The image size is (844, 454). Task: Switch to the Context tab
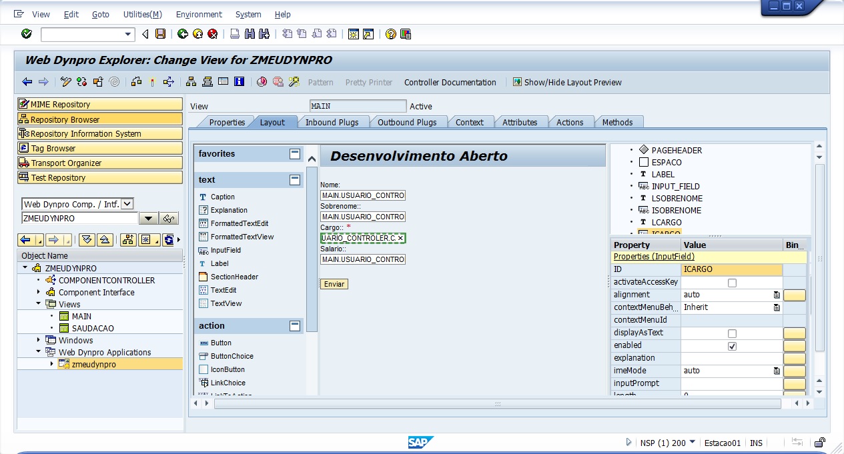tap(469, 122)
